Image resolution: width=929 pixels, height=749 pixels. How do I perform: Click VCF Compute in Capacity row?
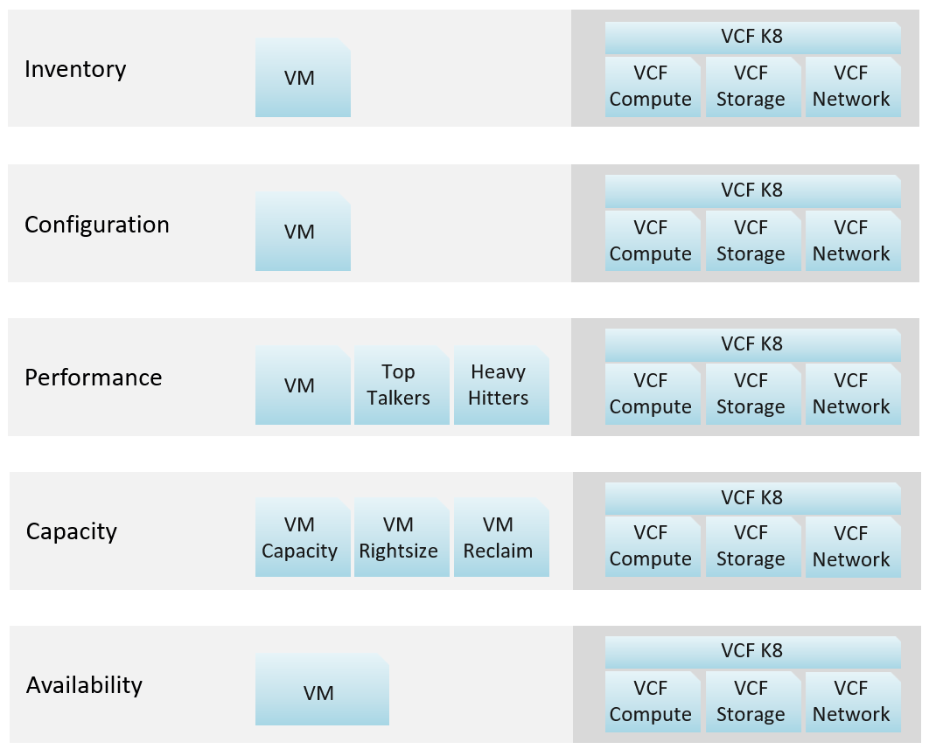point(653,547)
